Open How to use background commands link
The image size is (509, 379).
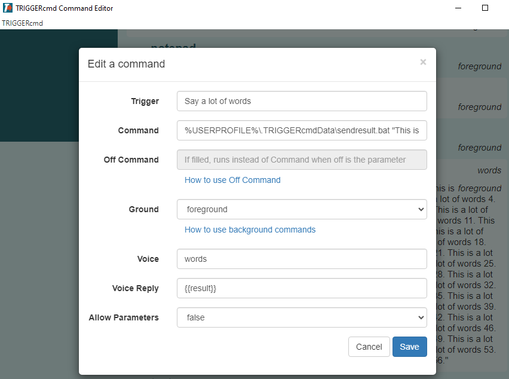(x=250, y=230)
